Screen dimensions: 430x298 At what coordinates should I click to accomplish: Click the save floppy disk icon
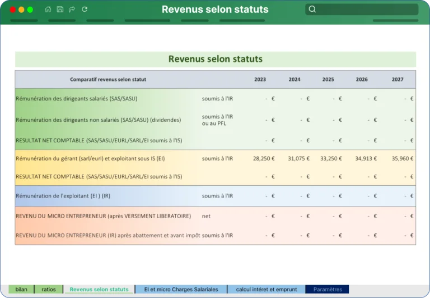coord(60,9)
